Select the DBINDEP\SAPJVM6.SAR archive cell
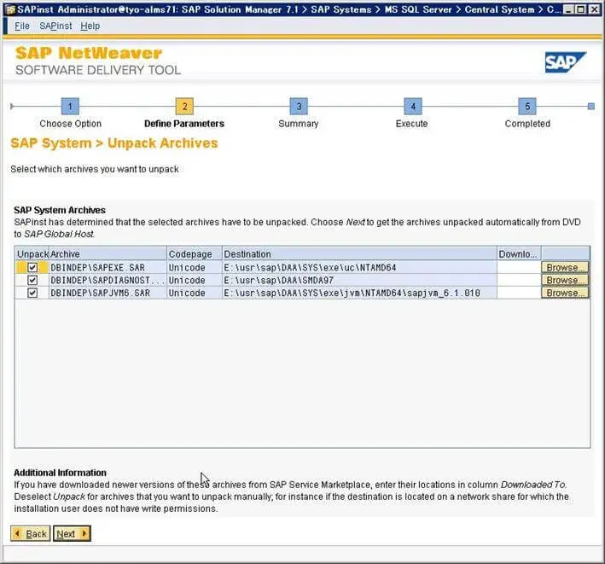This screenshot has width=605, height=564. pyautogui.click(x=108, y=293)
